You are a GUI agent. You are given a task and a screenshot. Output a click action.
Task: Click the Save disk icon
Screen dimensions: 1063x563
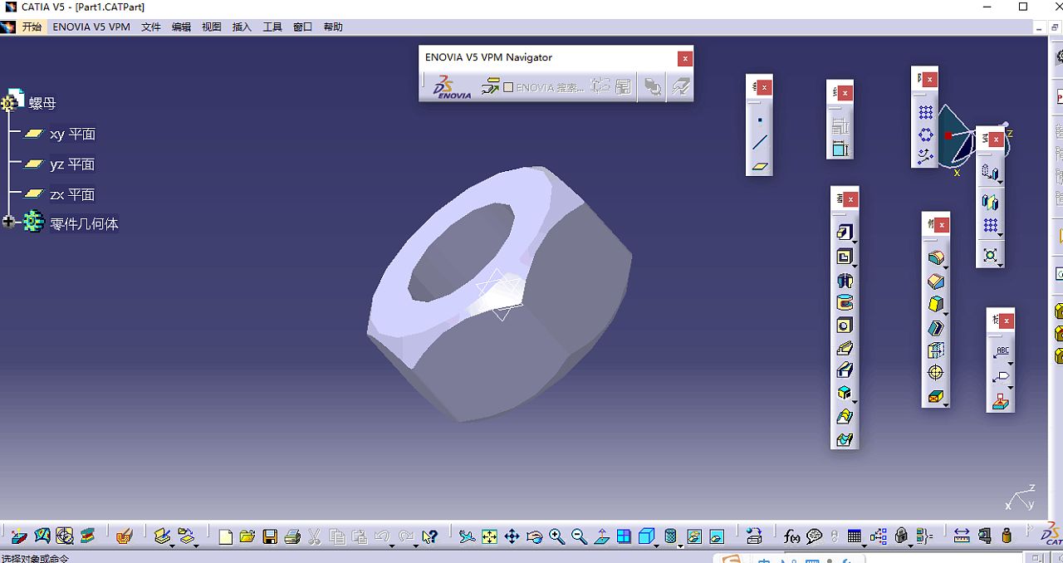(x=270, y=536)
